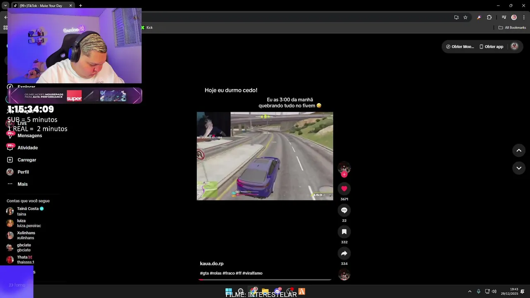Click the #rolas hashtag
This screenshot has height=298, width=530.
216,273
